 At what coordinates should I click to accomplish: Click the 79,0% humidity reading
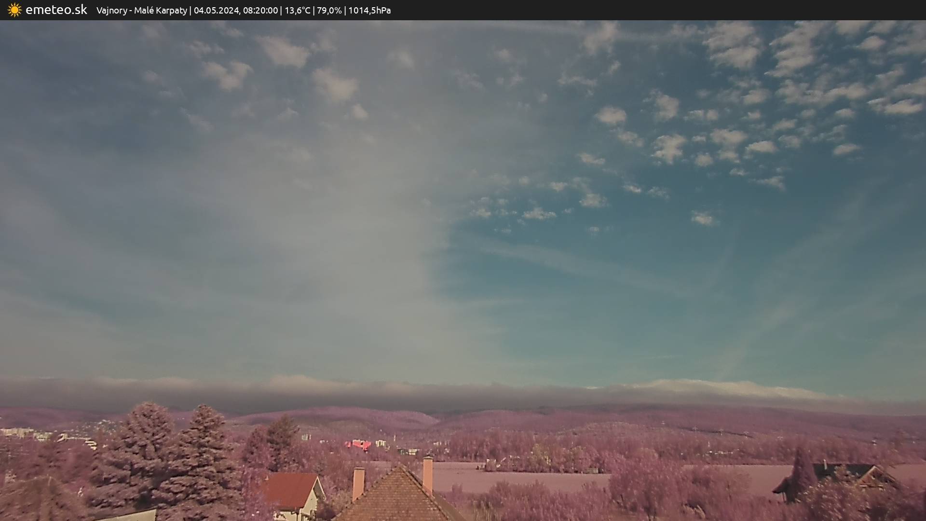coord(329,11)
